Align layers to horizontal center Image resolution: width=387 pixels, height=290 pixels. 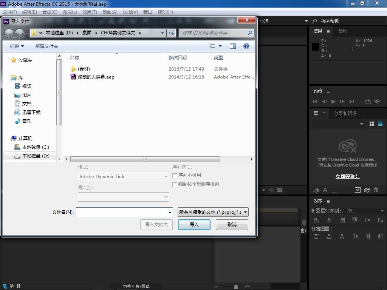point(329,220)
